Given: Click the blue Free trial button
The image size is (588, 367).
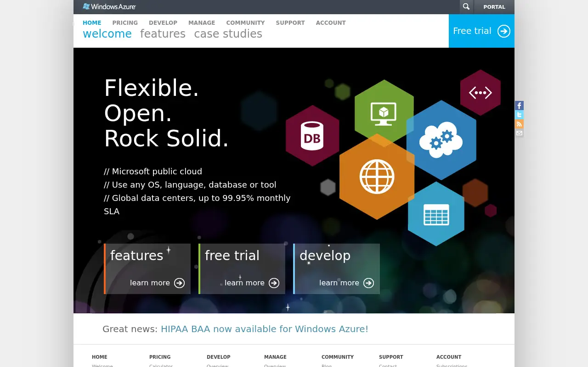Looking at the screenshot, I should click(x=481, y=31).
